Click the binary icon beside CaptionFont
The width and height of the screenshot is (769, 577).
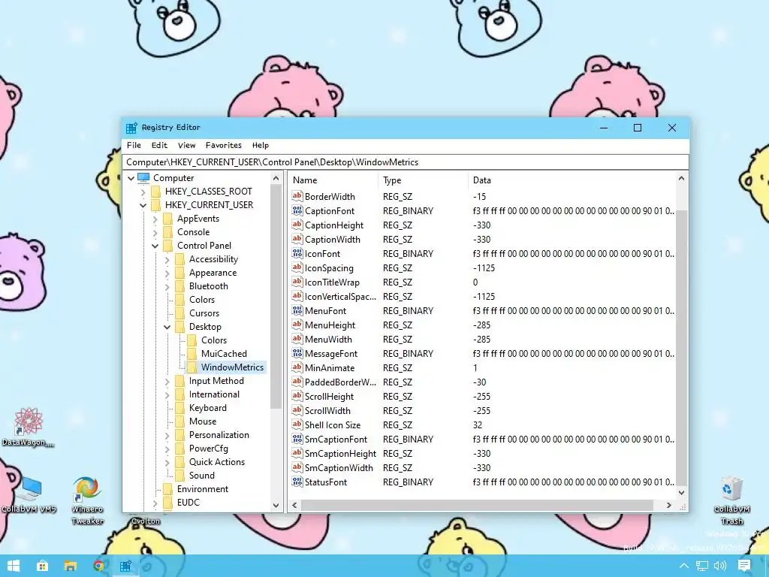tap(297, 210)
